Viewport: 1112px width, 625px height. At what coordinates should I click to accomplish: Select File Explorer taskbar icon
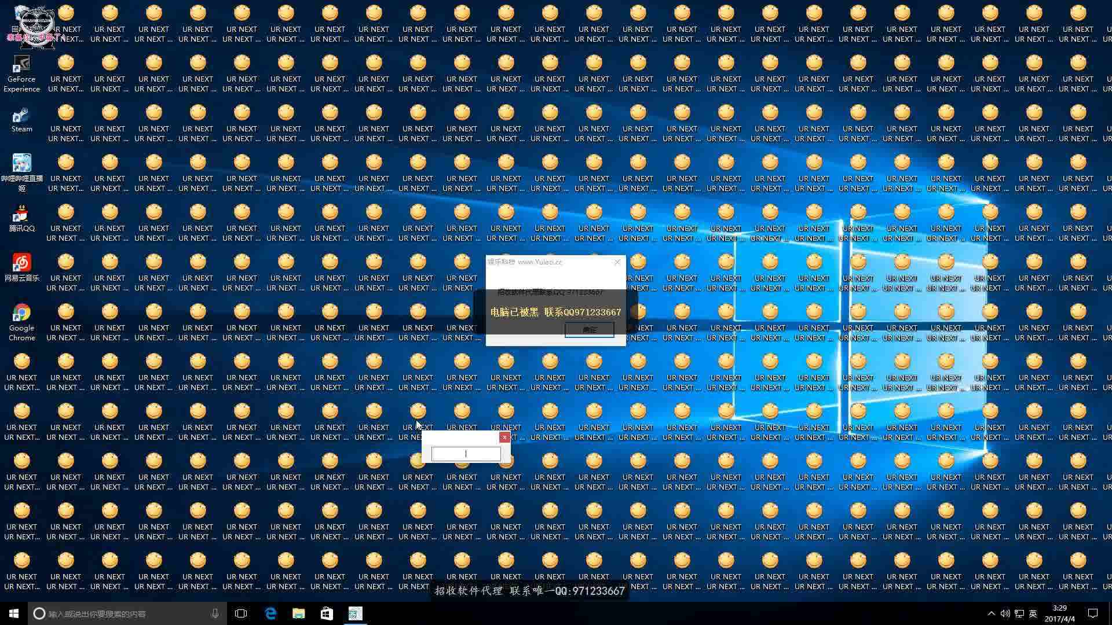pos(299,613)
